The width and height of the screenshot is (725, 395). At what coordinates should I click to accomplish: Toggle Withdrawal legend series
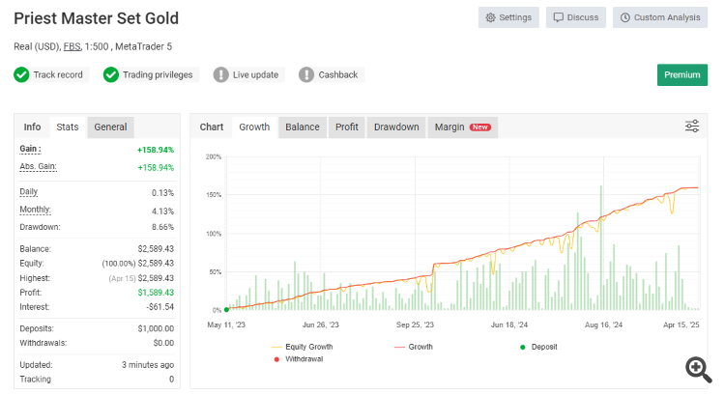click(x=299, y=359)
